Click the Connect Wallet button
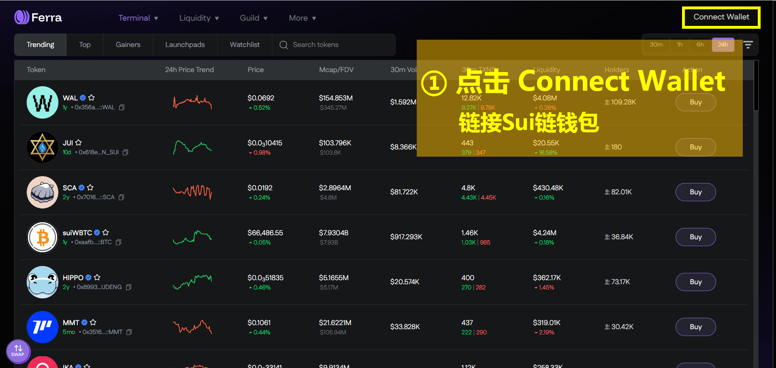 [721, 17]
